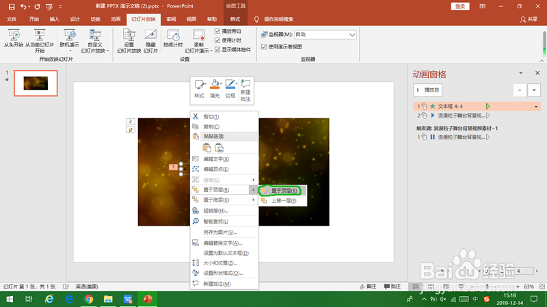Click the Save icon in title bar

pos(12,7)
